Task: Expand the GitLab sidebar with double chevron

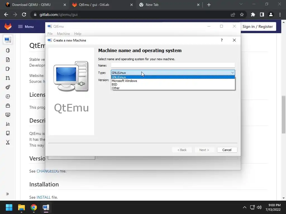Action: [8, 194]
